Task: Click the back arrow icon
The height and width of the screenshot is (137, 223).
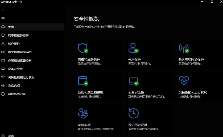Action: (3, 10)
